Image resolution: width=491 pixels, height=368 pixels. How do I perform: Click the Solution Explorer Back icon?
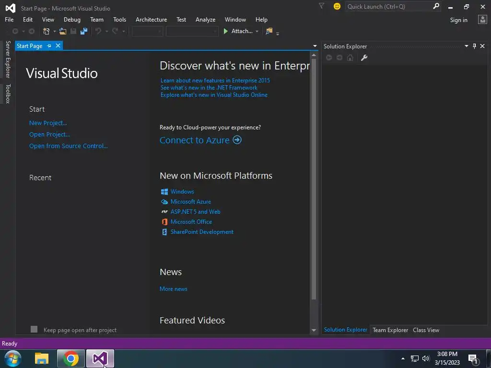tap(329, 57)
